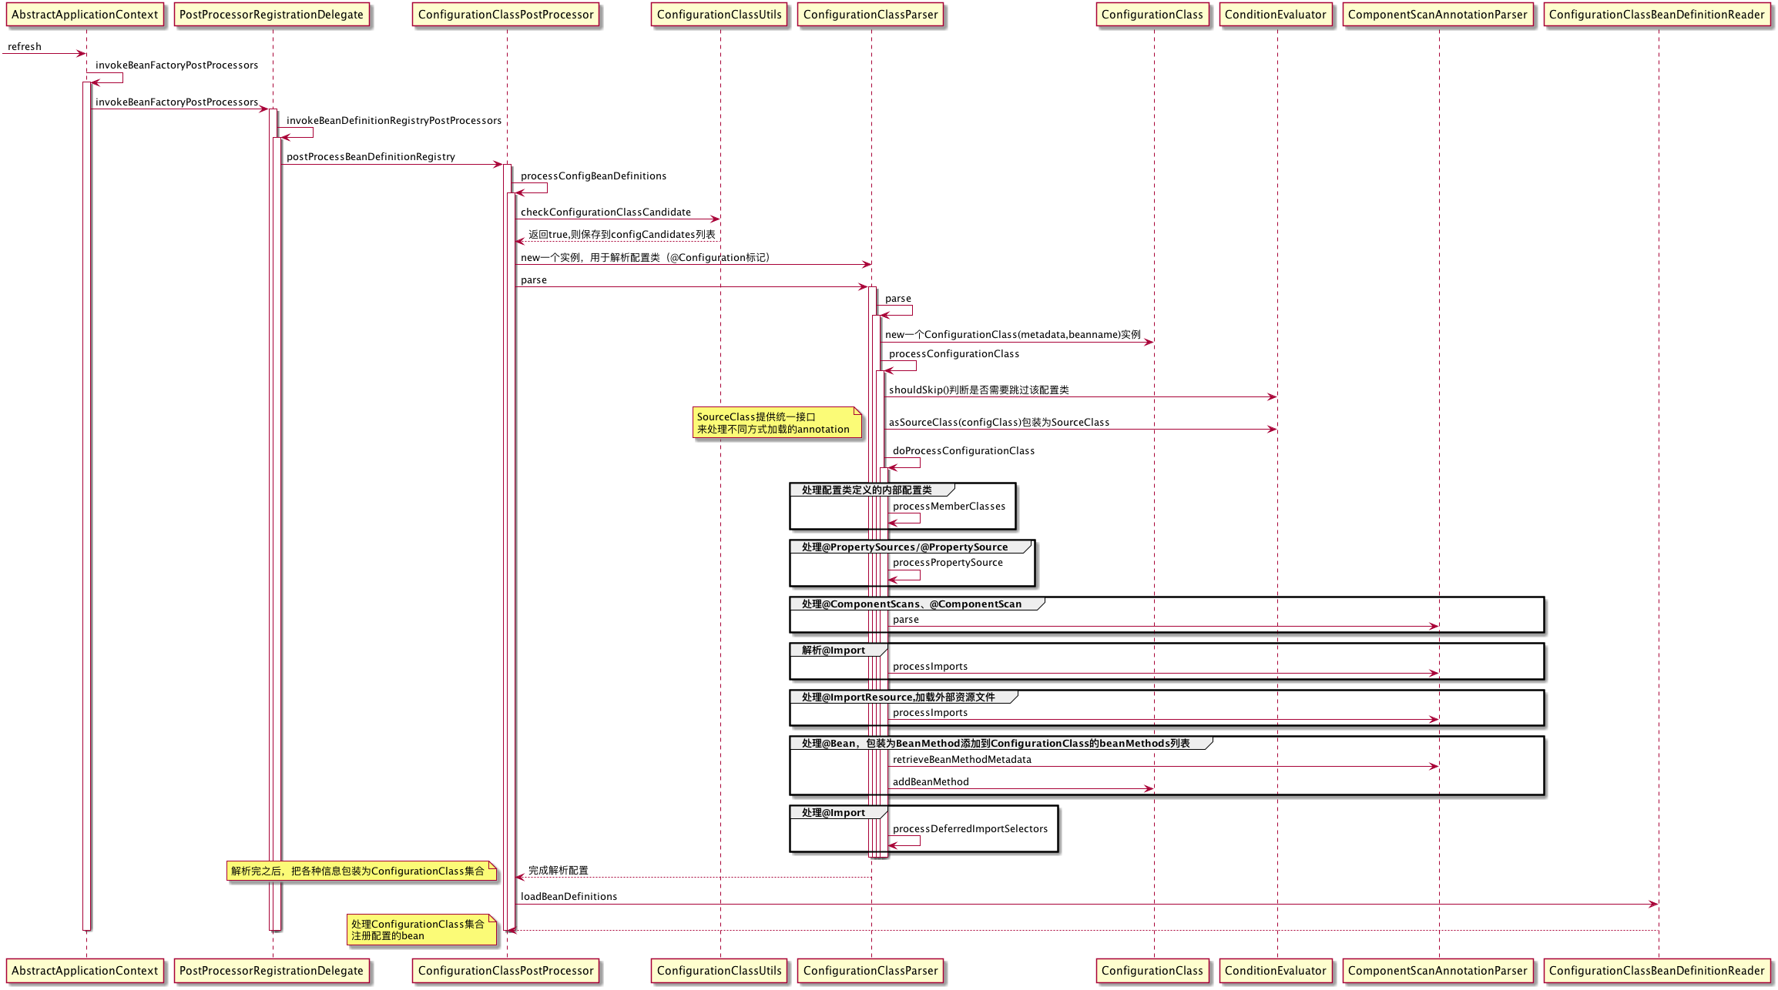The image size is (1778, 990).
Task: Click the 'SourceClass提供统一接口' yellow note
Action: click(777, 423)
